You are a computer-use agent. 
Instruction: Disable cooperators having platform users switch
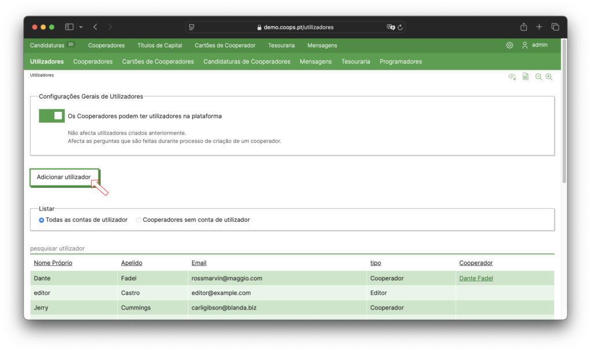pos(52,116)
